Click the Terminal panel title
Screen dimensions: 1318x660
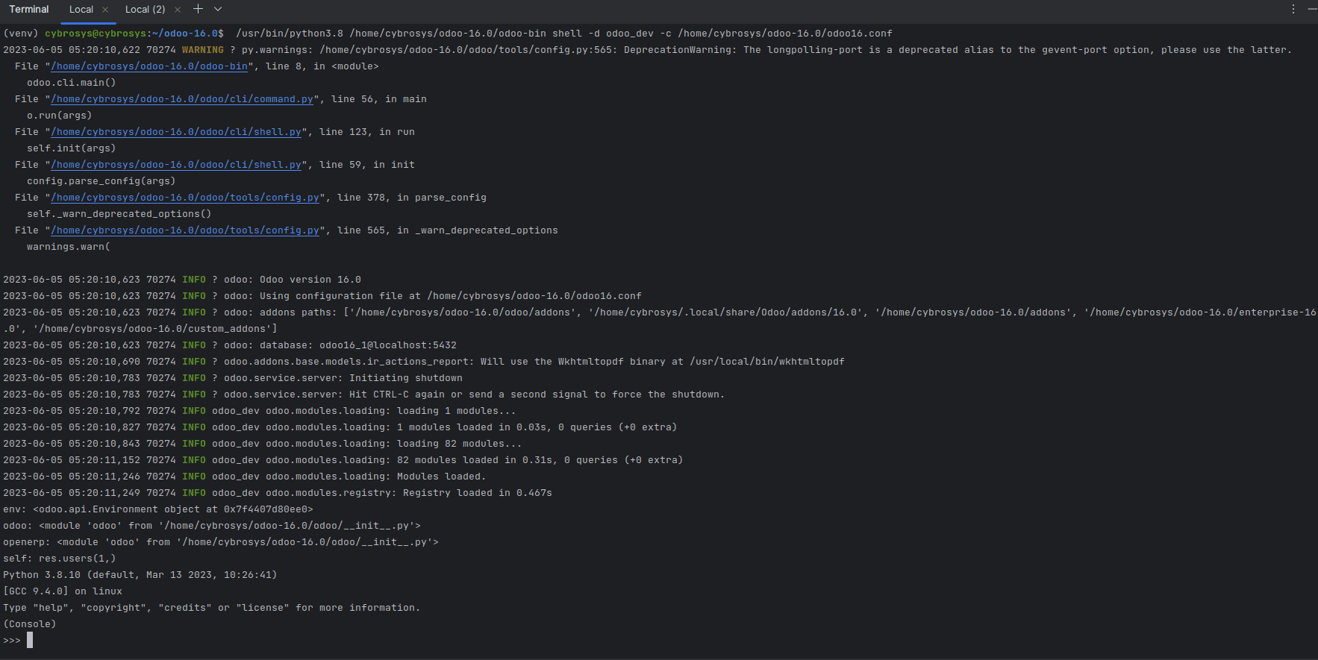coord(29,10)
